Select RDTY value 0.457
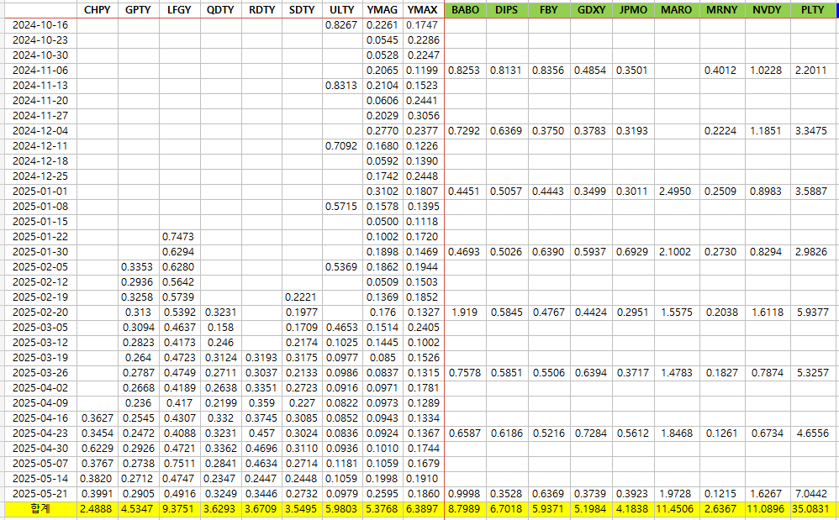This screenshot has height=520, width=839. coord(261,433)
